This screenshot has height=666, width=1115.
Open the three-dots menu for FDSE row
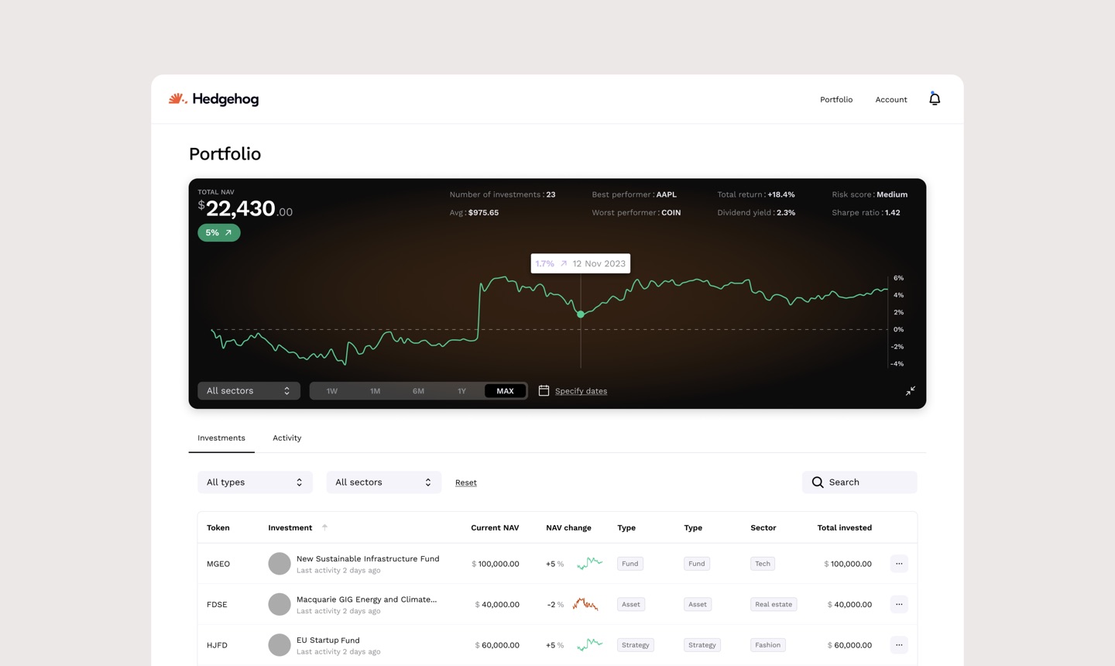tap(899, 604)
